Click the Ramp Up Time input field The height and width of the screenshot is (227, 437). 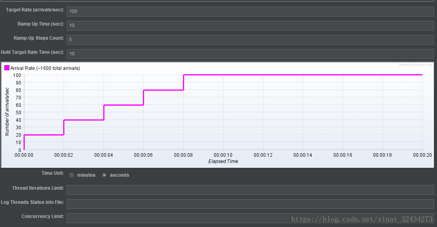(x=250, y=26)
